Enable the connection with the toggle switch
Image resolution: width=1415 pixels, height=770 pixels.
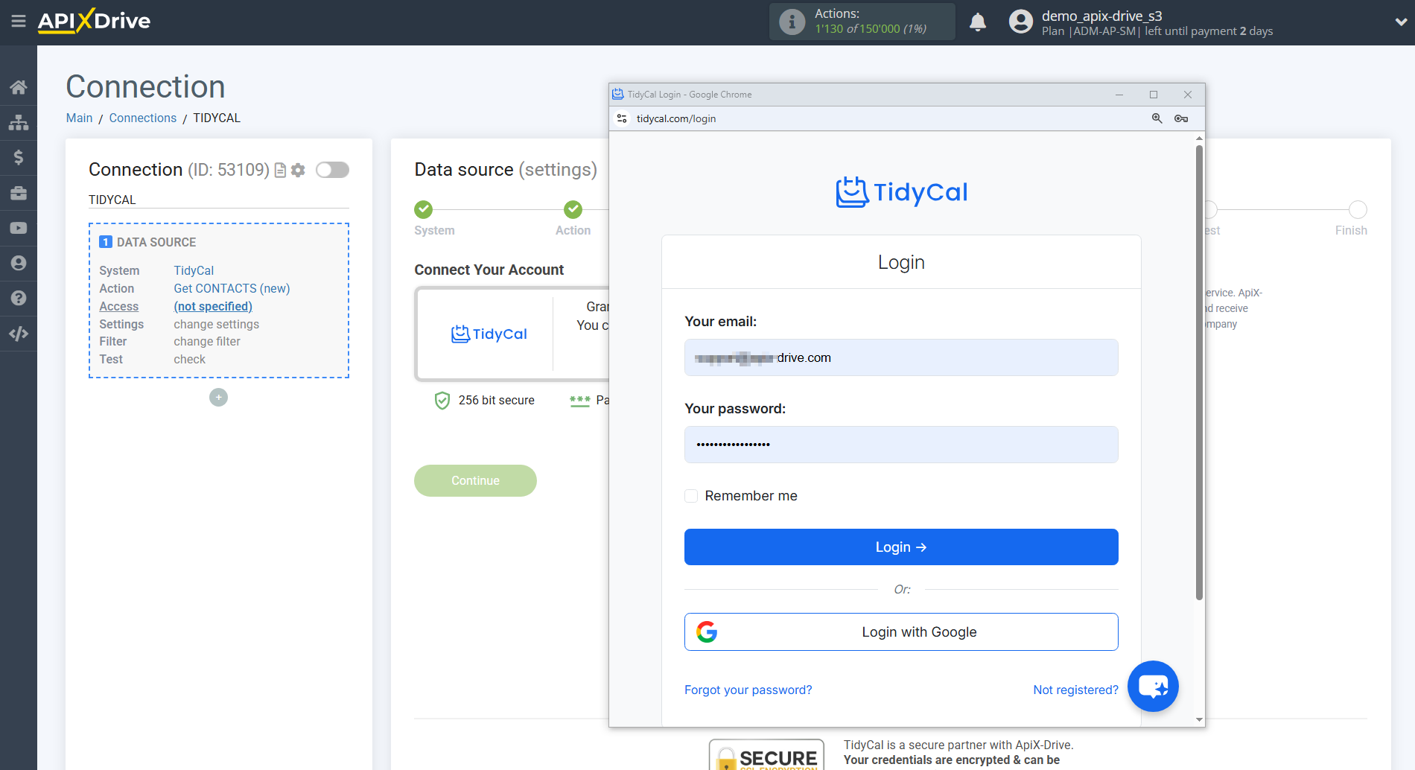[332, 170]
